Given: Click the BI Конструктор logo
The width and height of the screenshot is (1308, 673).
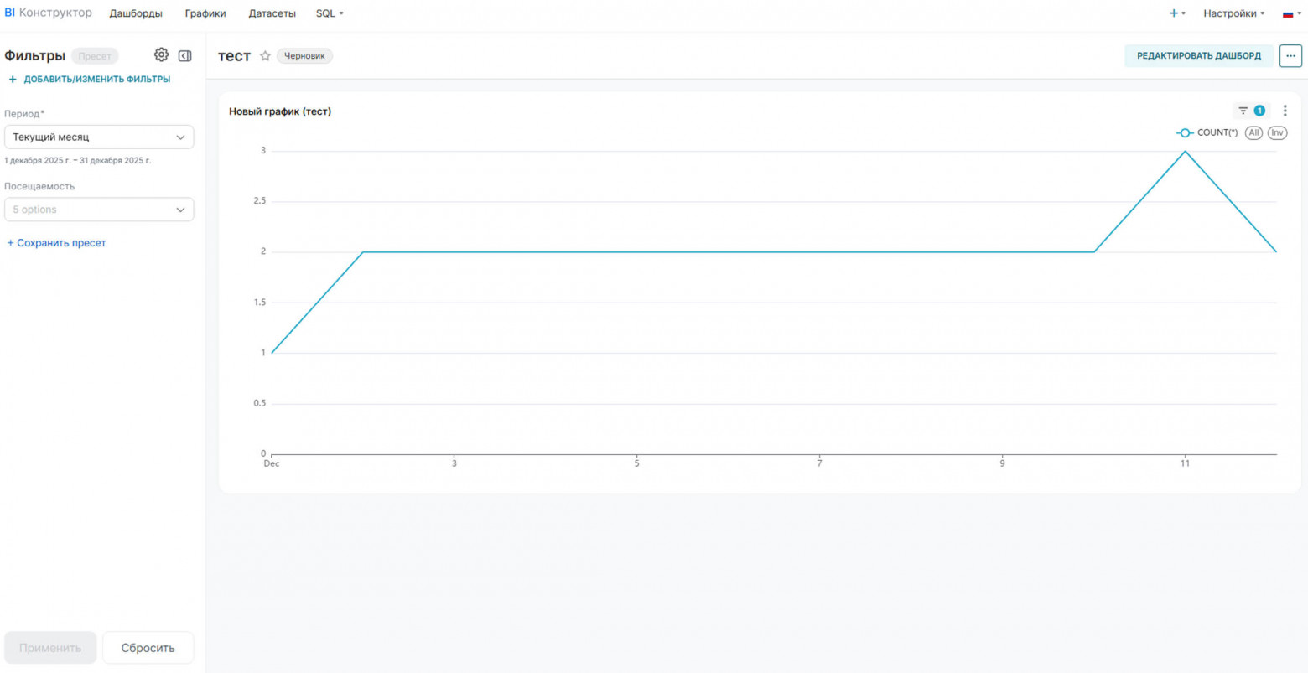Looking at the screenshot, I should coord(48,13).
